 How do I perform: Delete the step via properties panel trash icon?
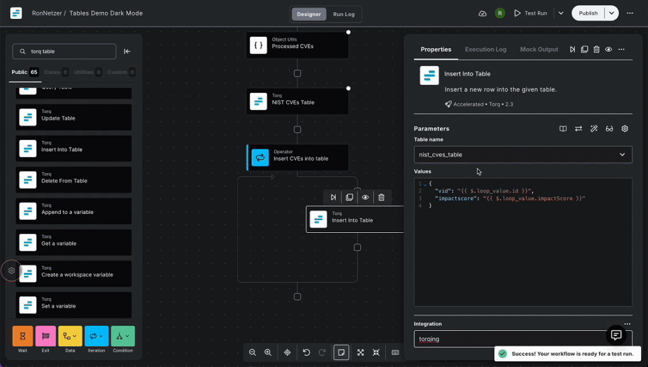click(x=596, y=49)
